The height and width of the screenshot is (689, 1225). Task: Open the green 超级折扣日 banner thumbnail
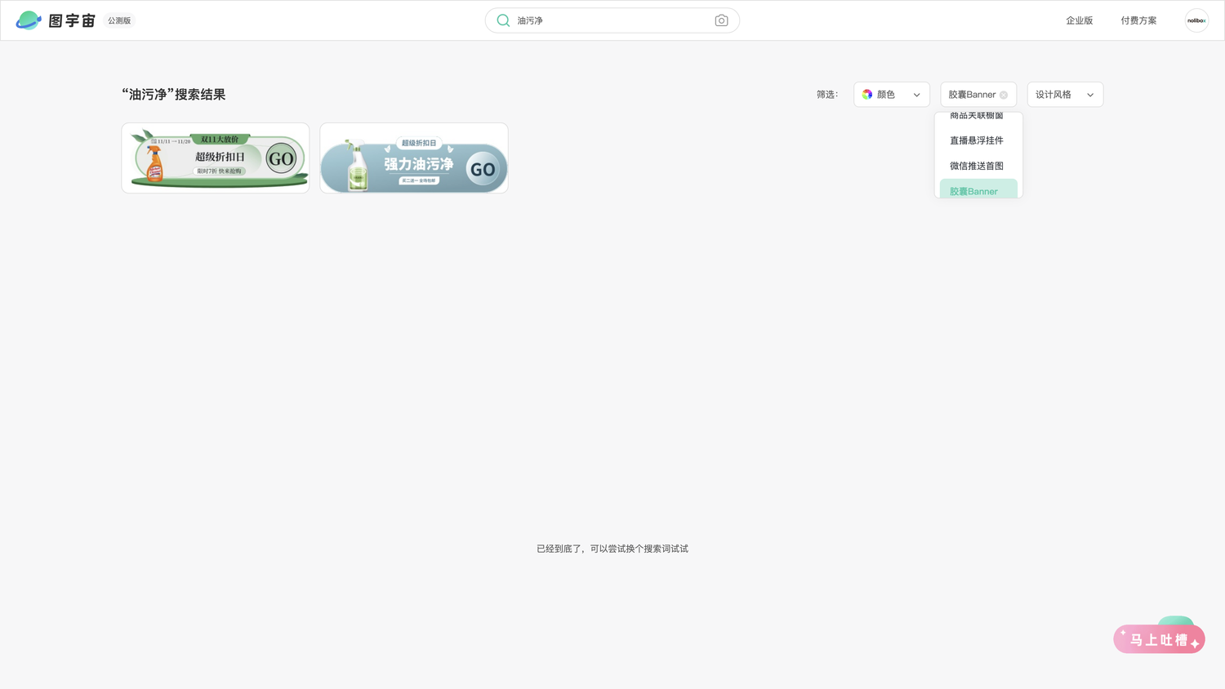coord(216,158)
